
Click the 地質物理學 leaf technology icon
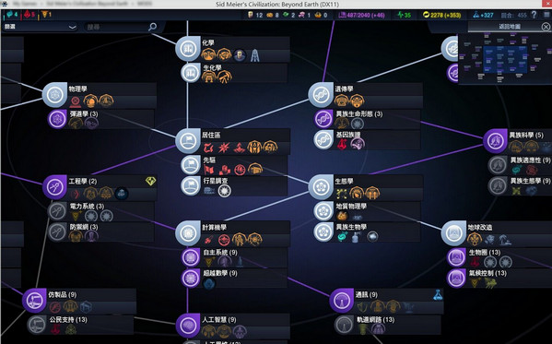click(x=323, y=211)
